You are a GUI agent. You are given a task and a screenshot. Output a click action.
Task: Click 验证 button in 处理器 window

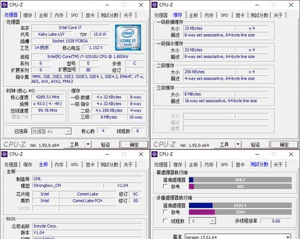pyautogui.click(x=105, y=145)
